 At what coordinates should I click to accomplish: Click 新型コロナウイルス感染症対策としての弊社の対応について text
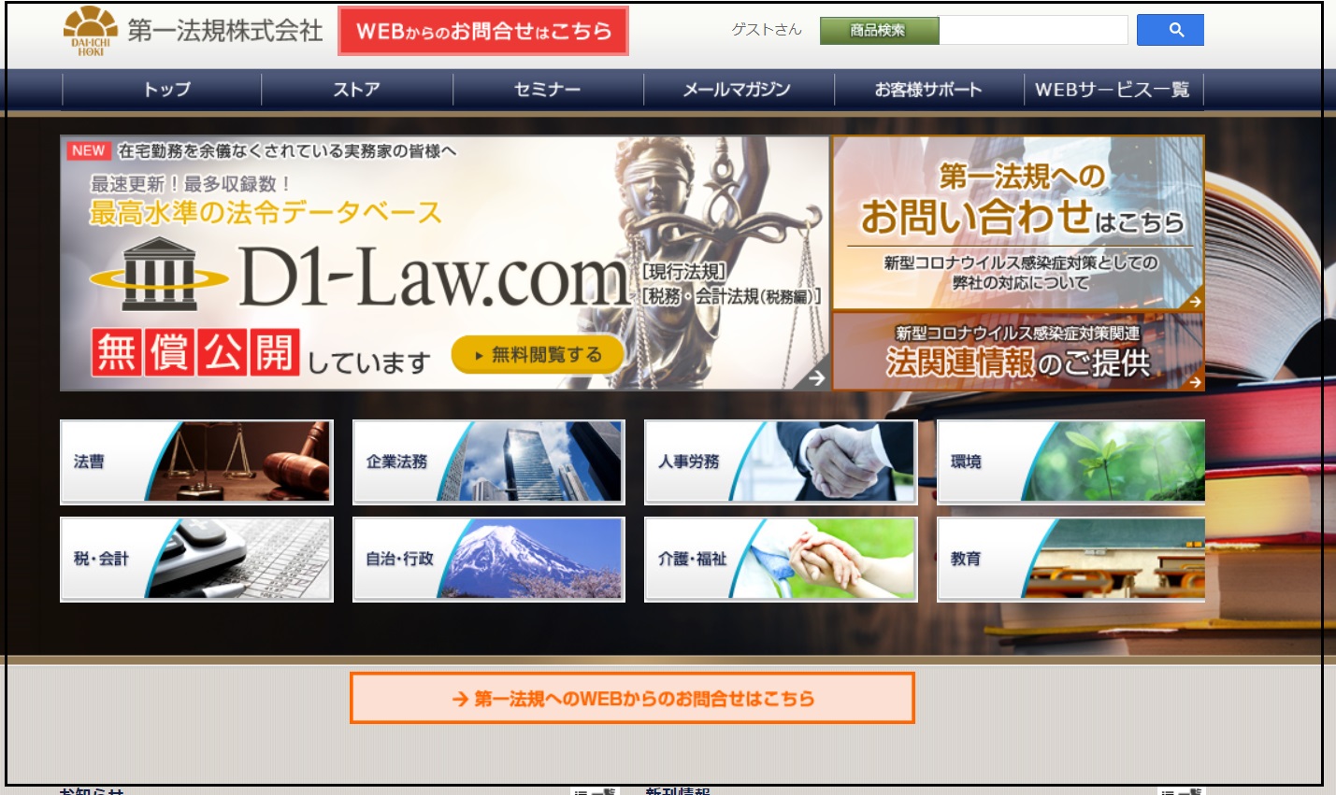[1021, 272]
